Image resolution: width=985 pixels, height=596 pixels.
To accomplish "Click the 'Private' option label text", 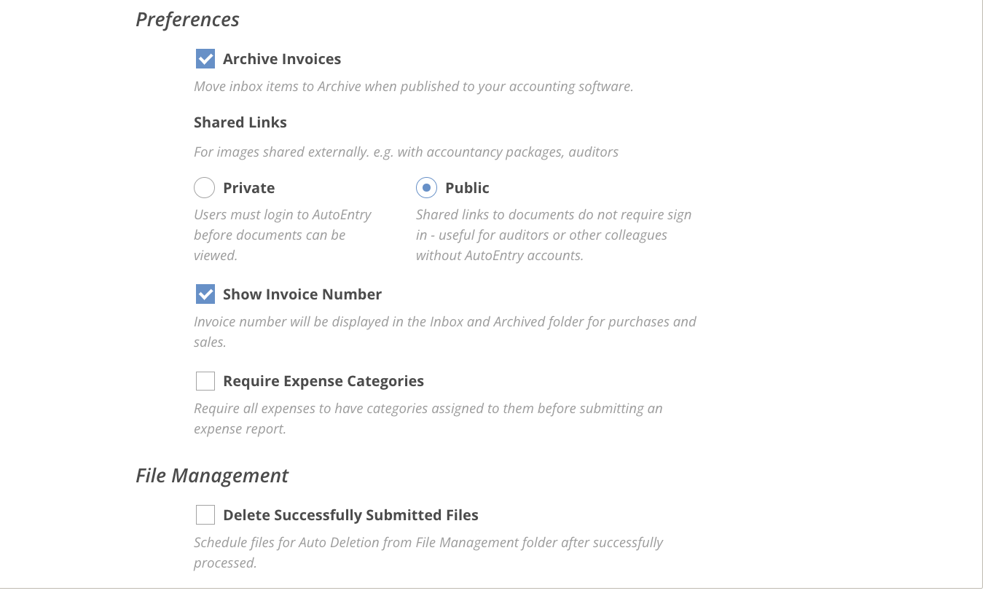I will pos(248,188).
